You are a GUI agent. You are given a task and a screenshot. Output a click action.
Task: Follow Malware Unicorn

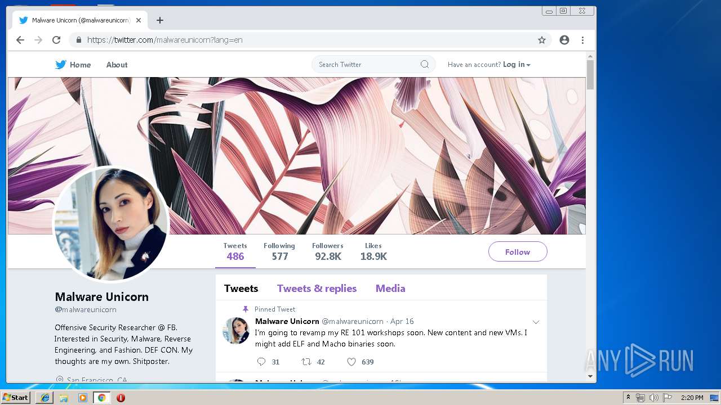[518, 252]
